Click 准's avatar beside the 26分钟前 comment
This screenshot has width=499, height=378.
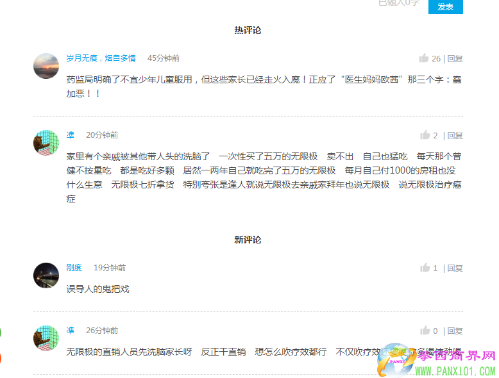[46, 338]
